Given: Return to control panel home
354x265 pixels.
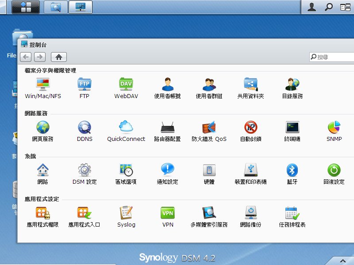Looking at the screenshot, I should [59, 57].
